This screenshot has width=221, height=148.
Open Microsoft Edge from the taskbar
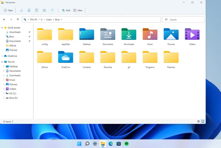point(111,144)
